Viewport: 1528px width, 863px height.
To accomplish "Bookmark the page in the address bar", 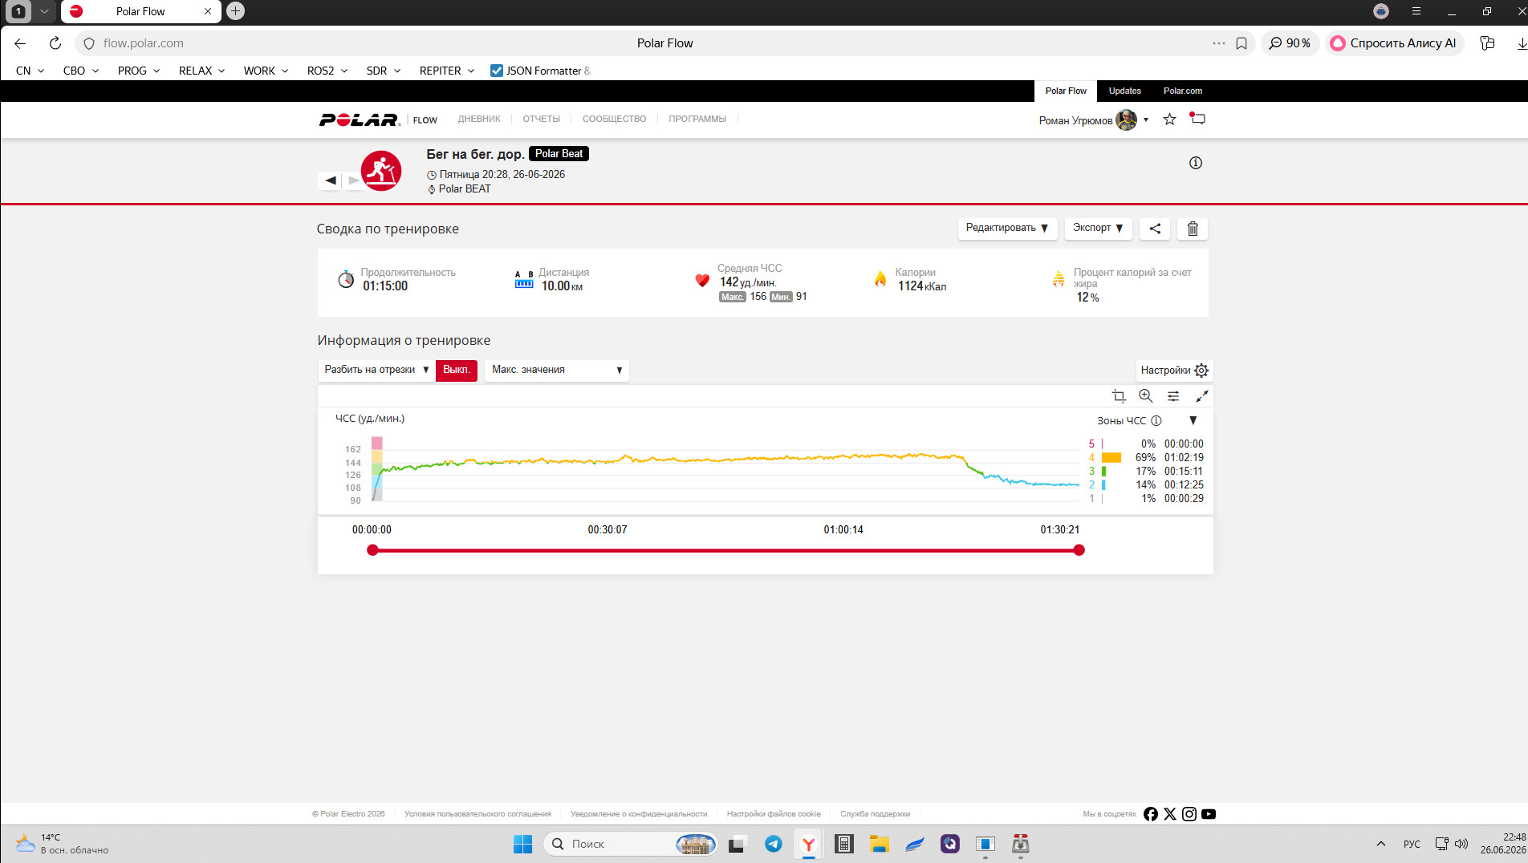I will (1241, 43).
